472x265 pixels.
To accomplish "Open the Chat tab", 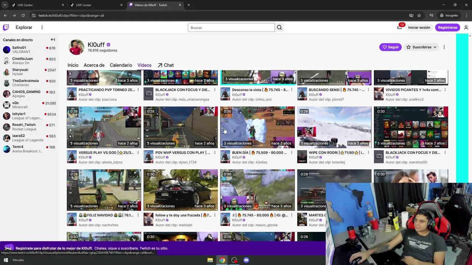I will tap(166, 65).
